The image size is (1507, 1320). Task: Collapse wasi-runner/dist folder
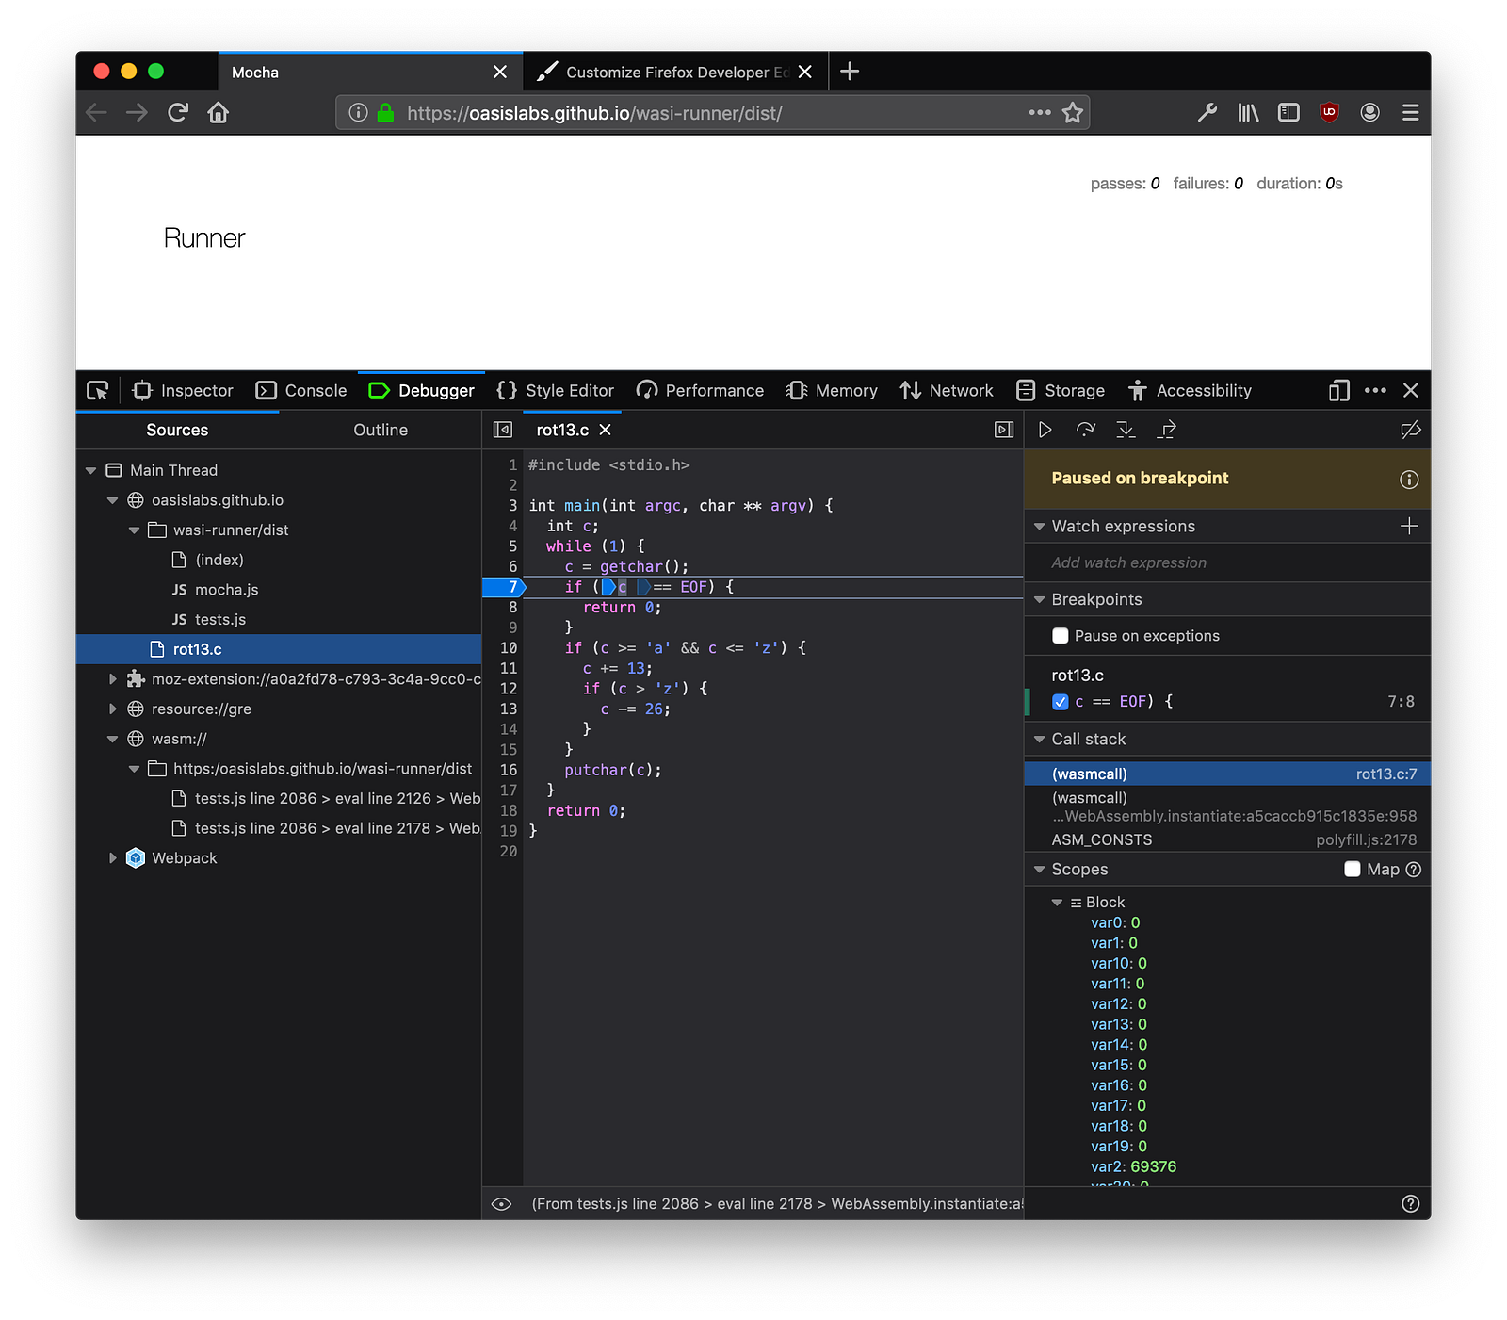134,530
